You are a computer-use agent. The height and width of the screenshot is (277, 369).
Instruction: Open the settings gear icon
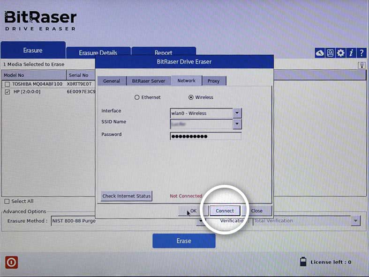[340, 53]
